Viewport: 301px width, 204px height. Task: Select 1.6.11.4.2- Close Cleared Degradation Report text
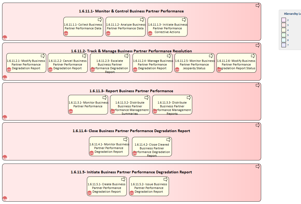click(x=152, y=150)
